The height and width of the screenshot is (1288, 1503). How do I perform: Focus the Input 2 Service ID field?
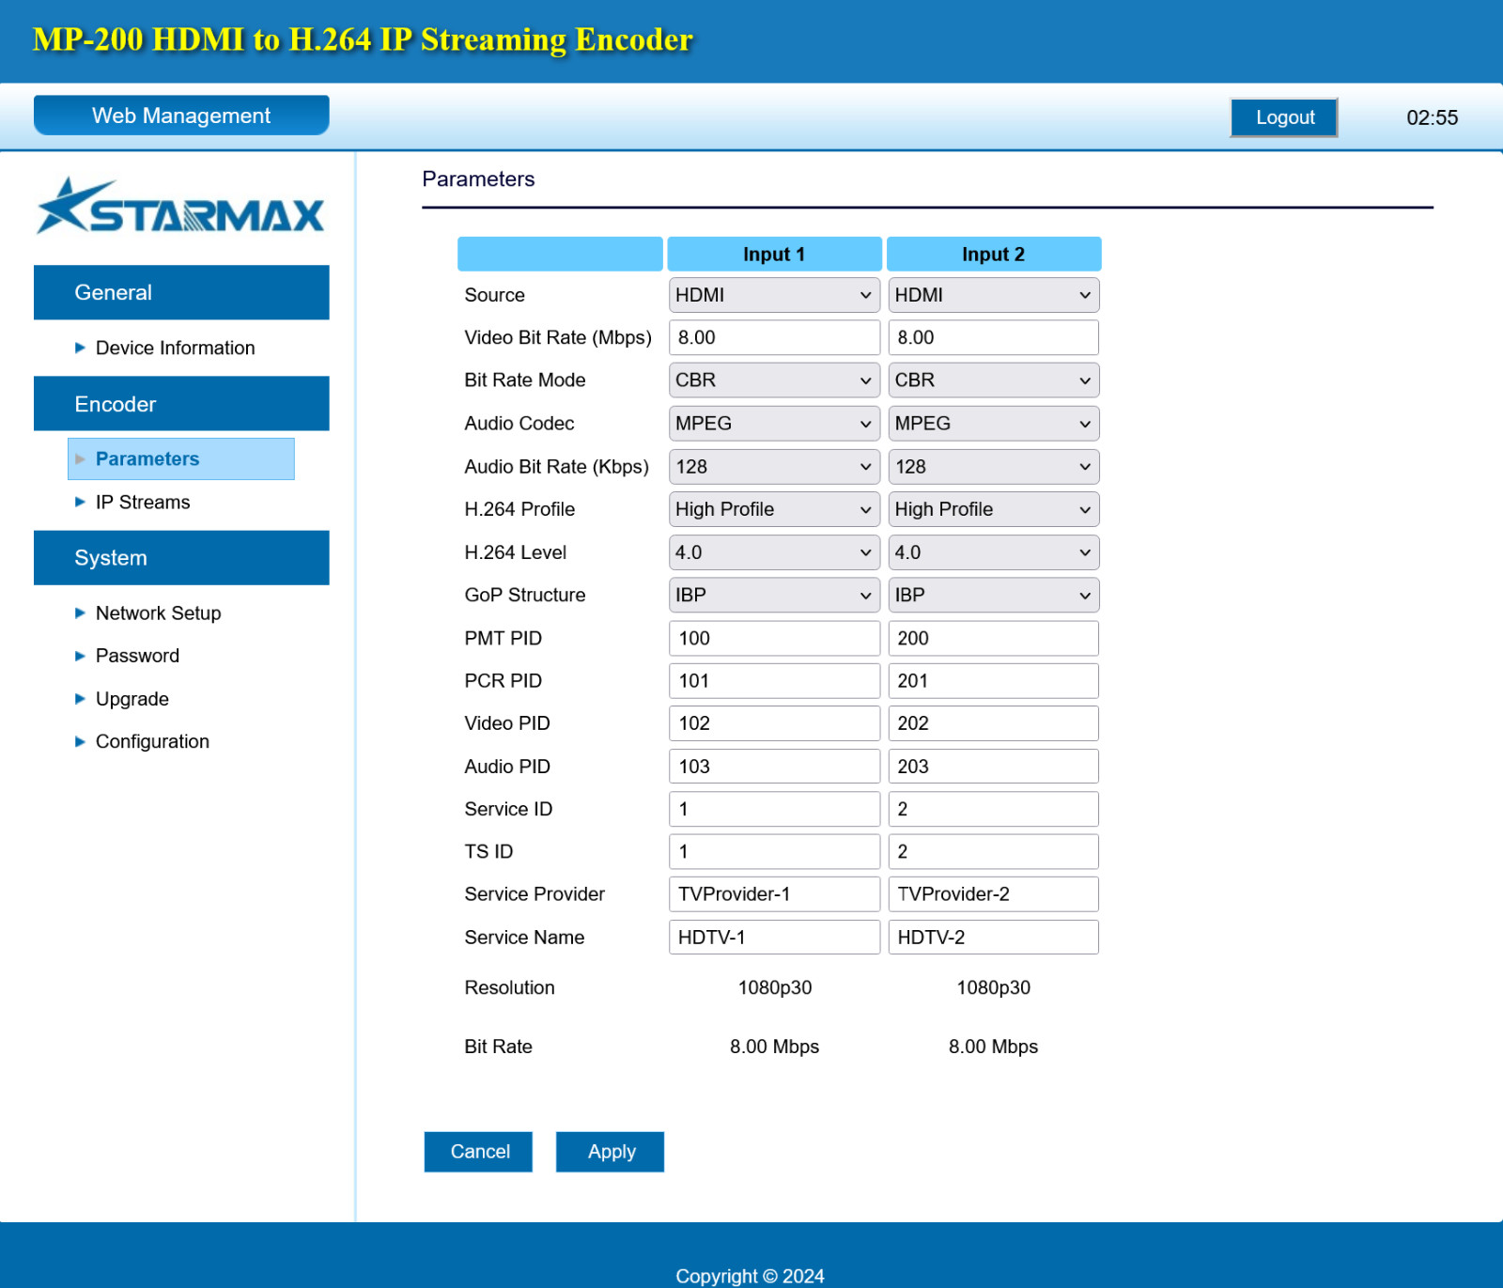[993, 809]
